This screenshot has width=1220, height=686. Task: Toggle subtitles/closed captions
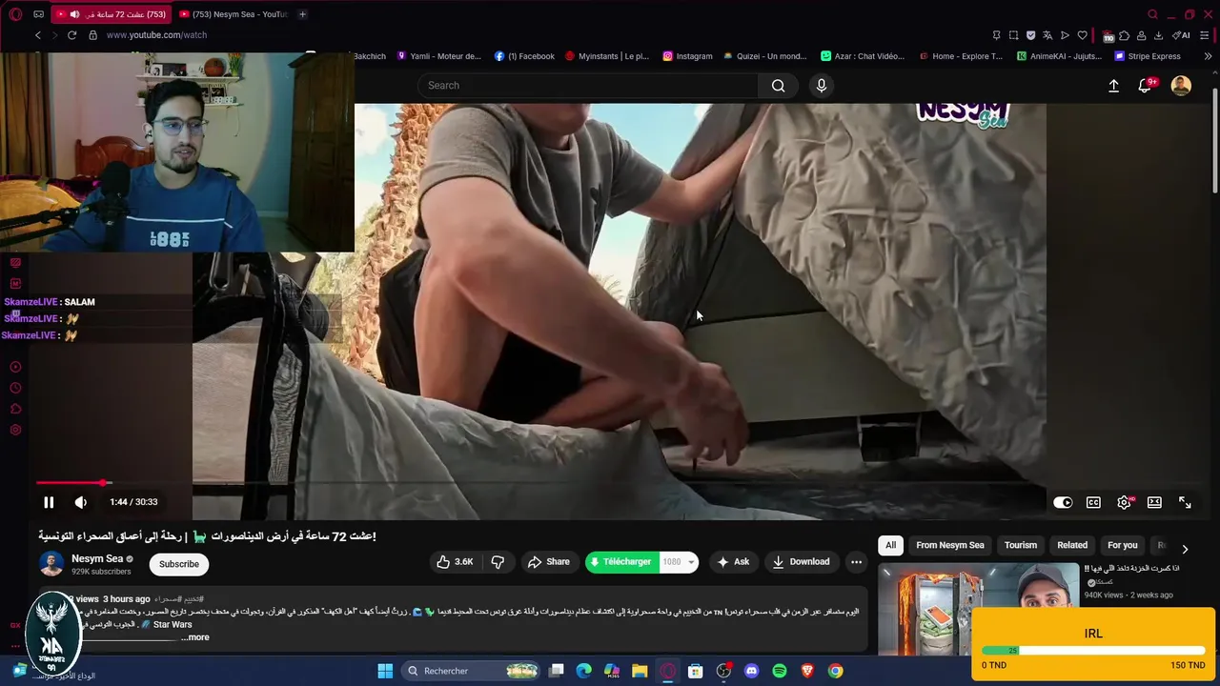1093,502
